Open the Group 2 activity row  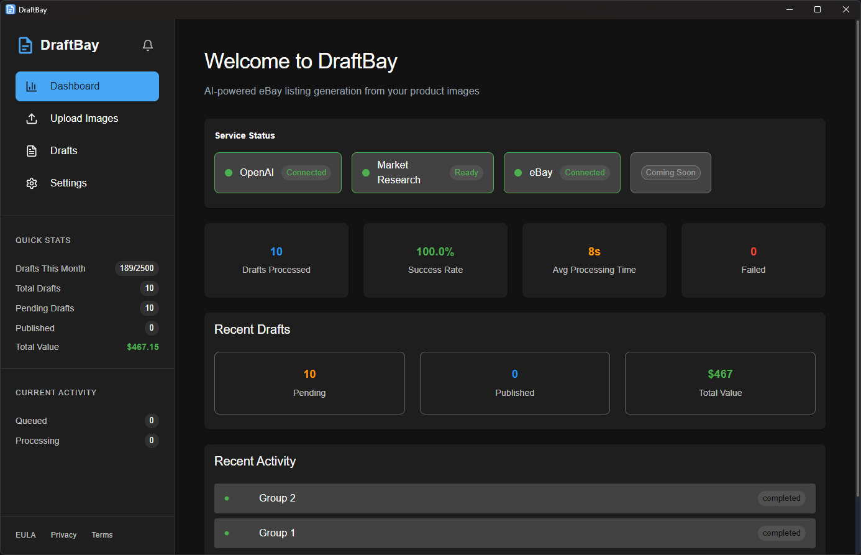tap(514, 498)
